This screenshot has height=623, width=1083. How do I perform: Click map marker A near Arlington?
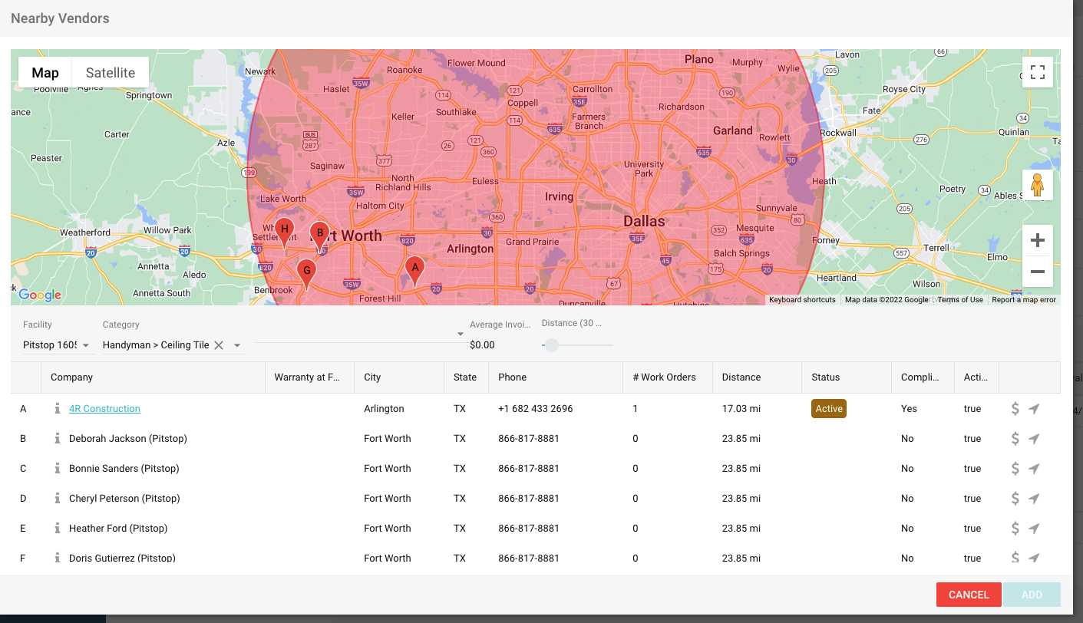click(414, 271)
